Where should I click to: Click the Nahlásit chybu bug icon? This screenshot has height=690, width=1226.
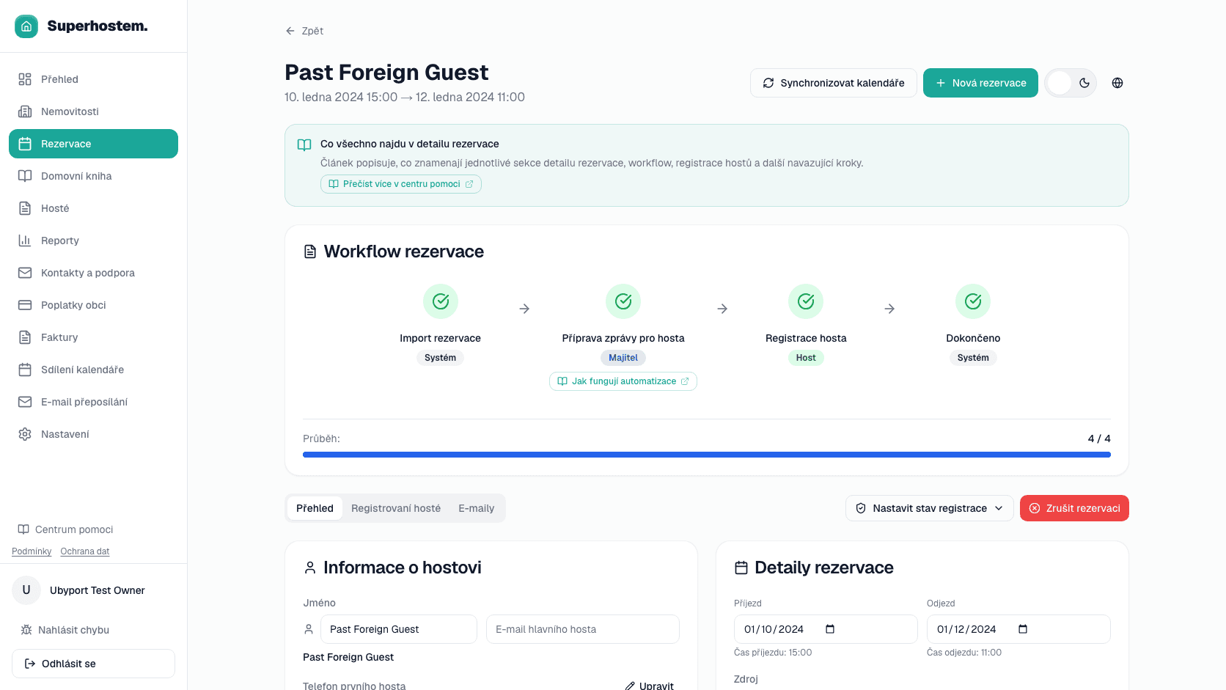click(26, 630)
